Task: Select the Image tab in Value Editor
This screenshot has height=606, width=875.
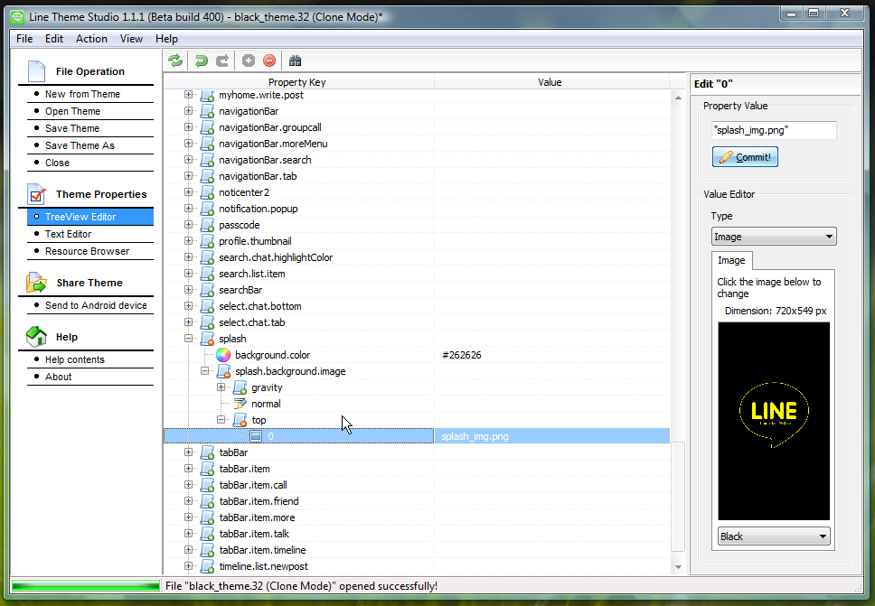Action: click(731, 260)
